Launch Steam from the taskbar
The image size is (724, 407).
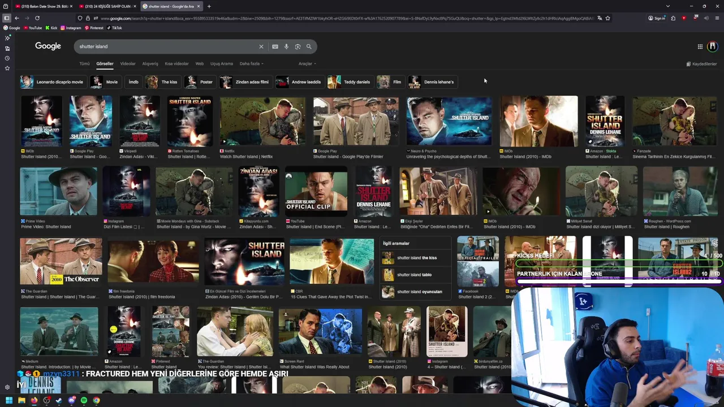(59, 400)
